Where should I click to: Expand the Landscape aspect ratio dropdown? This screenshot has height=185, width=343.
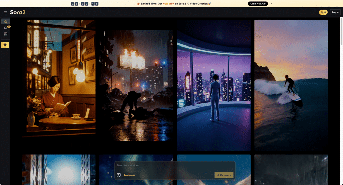click(131, 175)
